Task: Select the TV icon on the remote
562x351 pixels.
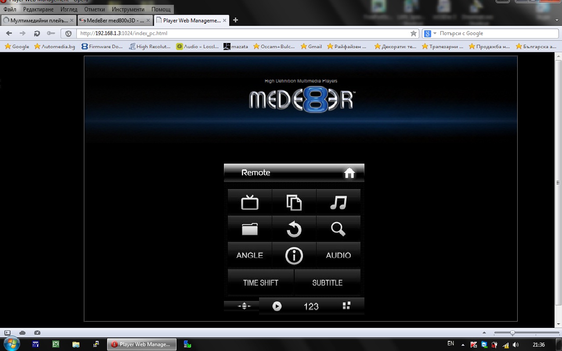Action: [250, 202]
